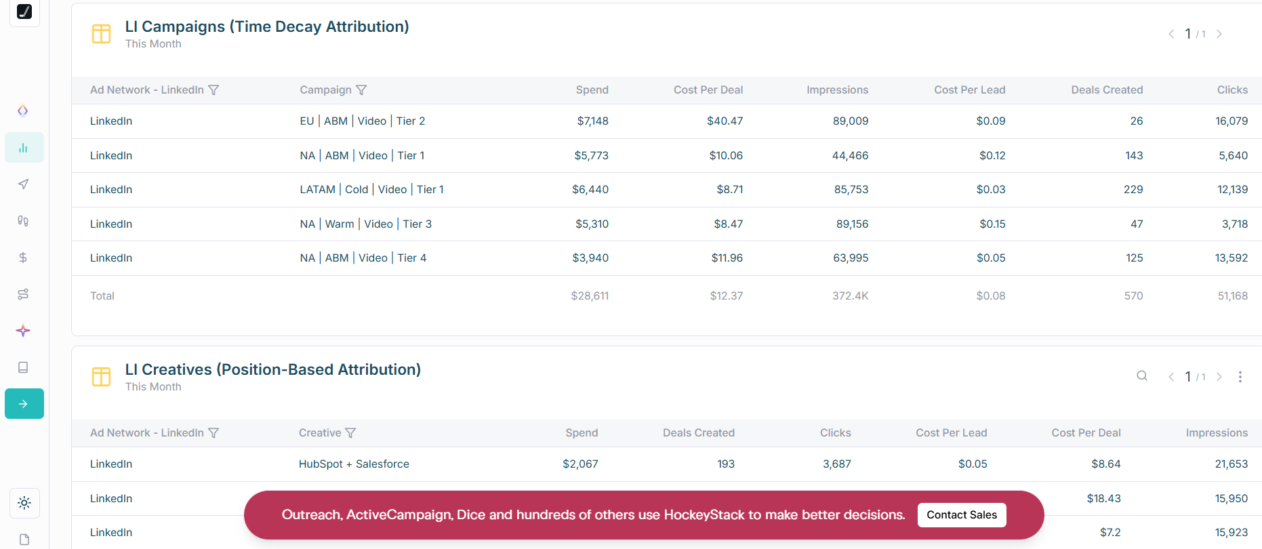
Task: Select the NA | ABM | Video | Tier 4 campaign
Action: click(363, 258)
